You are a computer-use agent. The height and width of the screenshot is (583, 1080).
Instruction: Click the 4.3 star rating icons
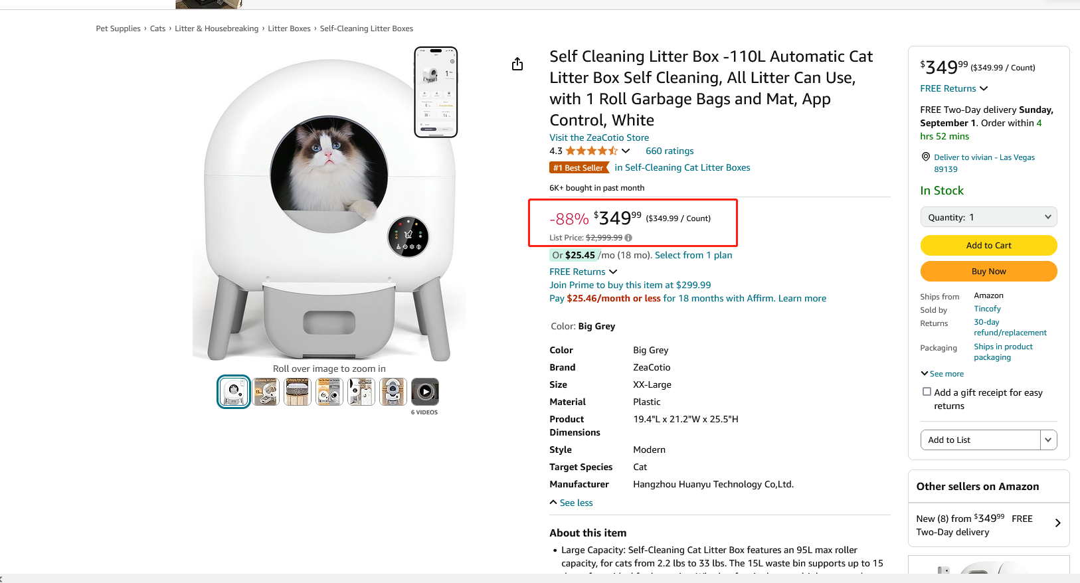coord(591,151)
